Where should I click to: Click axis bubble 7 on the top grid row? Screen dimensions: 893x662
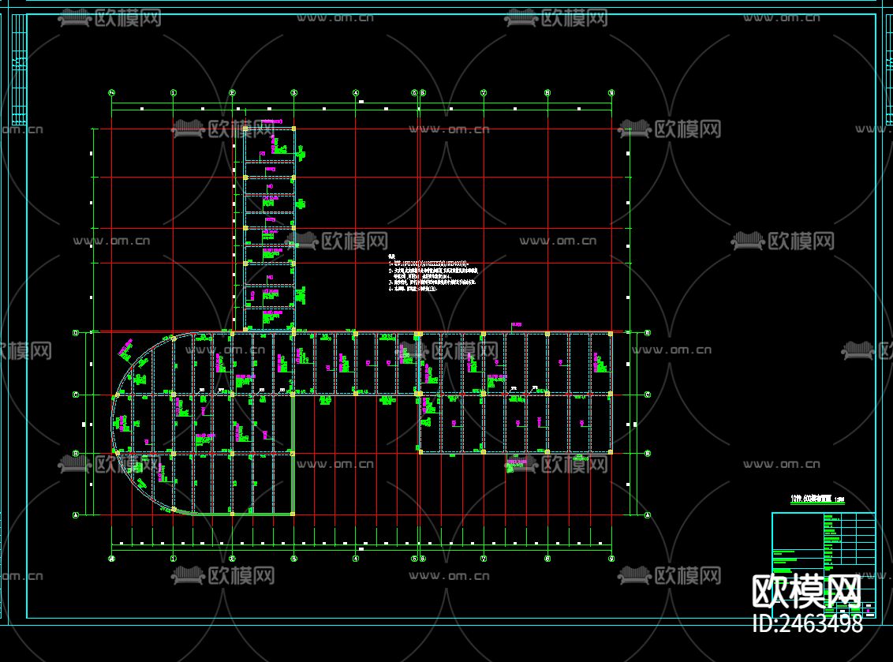point(484,92)
